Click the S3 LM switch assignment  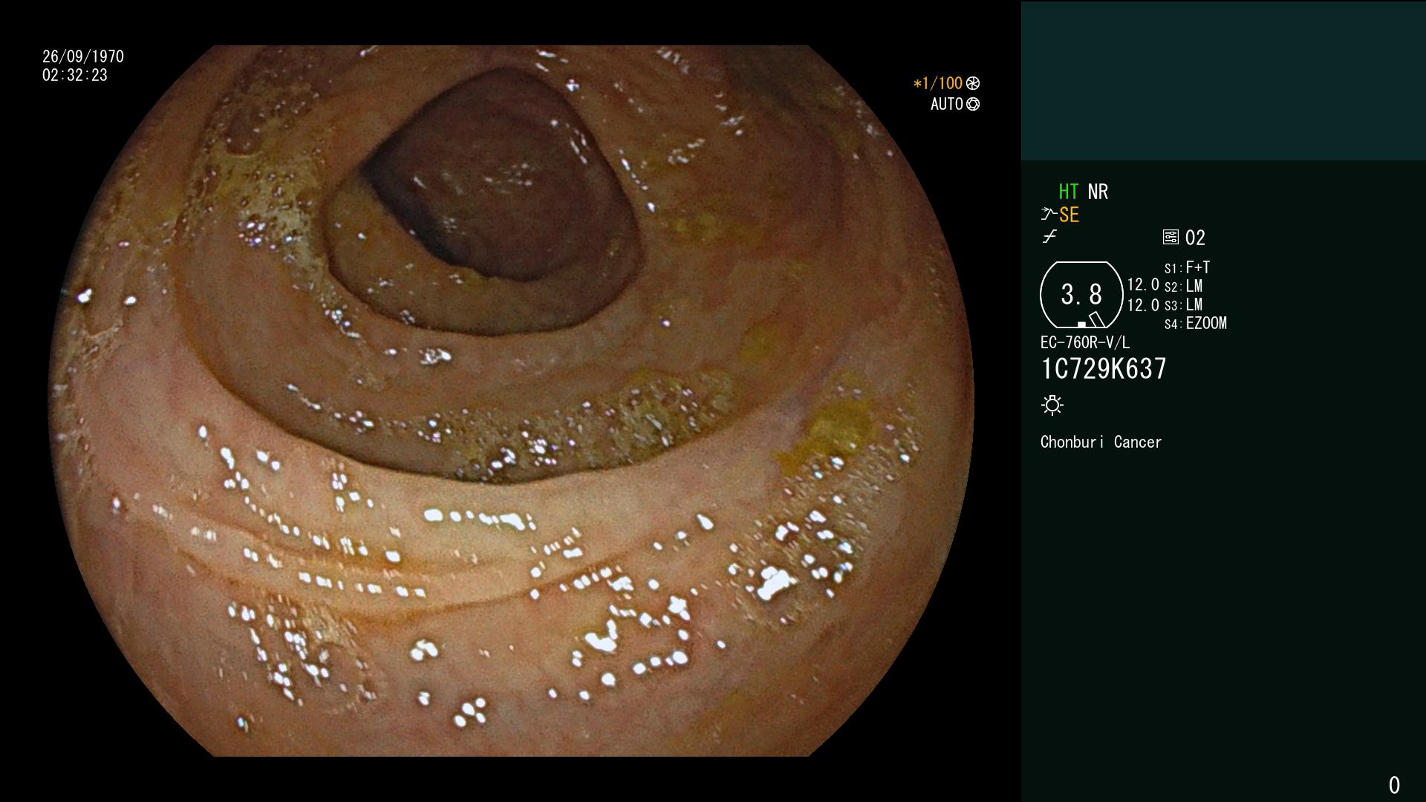(1184, 304)
